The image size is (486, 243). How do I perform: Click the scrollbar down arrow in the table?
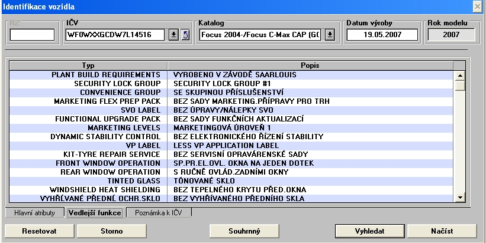(459, 198)
